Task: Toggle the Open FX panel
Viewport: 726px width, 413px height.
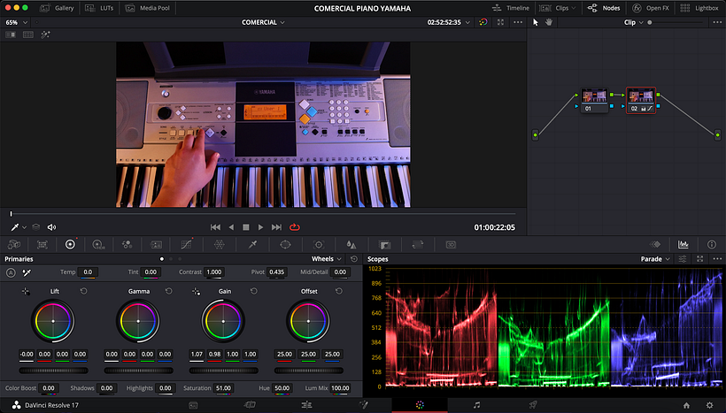Action: click(x=650, y=8)
